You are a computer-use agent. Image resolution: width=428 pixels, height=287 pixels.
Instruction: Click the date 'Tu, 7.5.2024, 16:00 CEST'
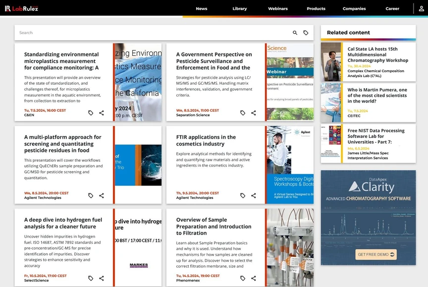(x=45, y=110)
